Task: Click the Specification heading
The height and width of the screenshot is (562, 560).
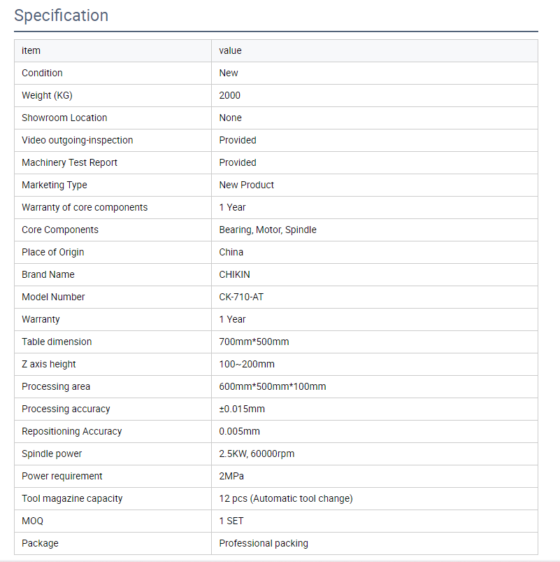Action: [x=62, y=15]
